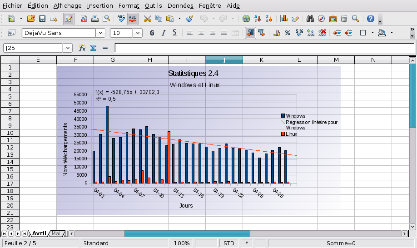Center cell text horizontally
This screenshot has width=417, height=248.
pyautogui.click(x=201, y=33)
